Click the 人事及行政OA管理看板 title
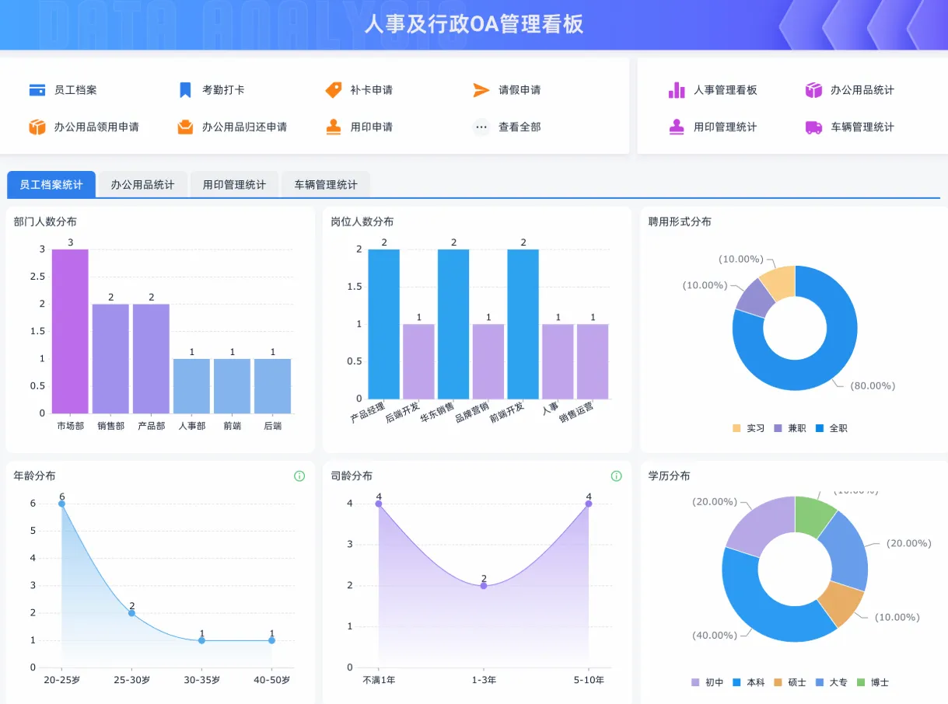This screenshot has height=704, width=948. (x=474, y=24)
